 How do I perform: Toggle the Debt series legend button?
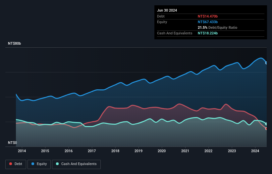point(16,164)
